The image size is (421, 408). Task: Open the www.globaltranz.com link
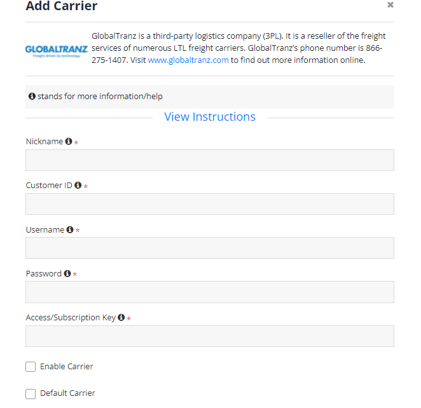(x=188, y=60)
